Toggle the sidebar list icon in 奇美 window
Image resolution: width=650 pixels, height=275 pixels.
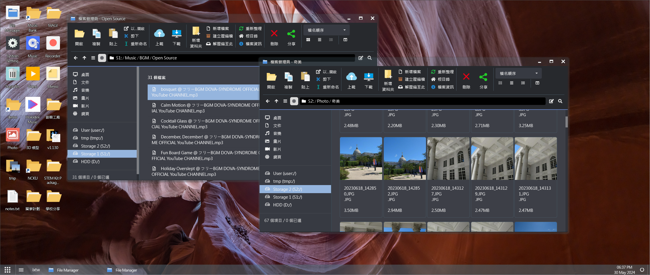pyautogui.click(x=285, y=101)
